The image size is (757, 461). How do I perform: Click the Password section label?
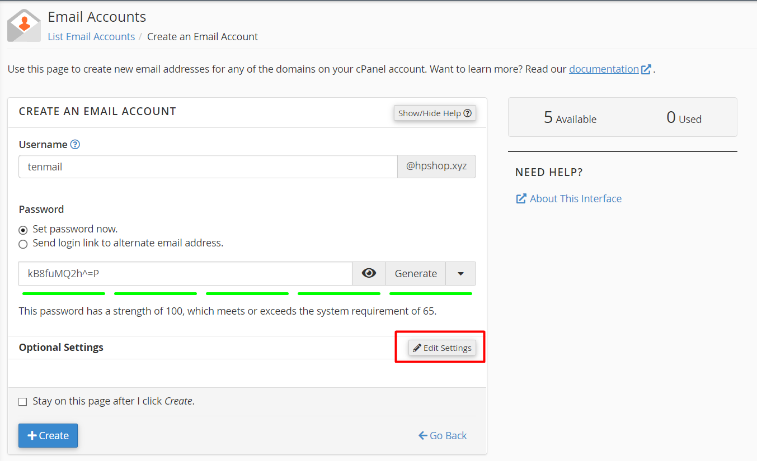[x=41, y=209]
